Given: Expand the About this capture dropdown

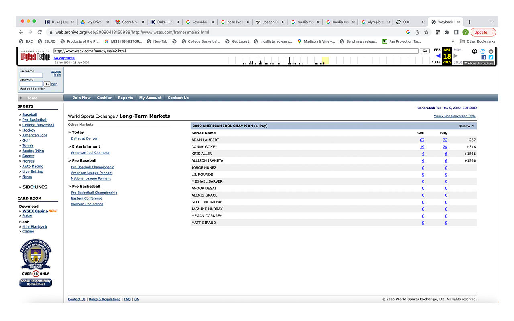Looking at the screenshot, I should click(479, 63).
